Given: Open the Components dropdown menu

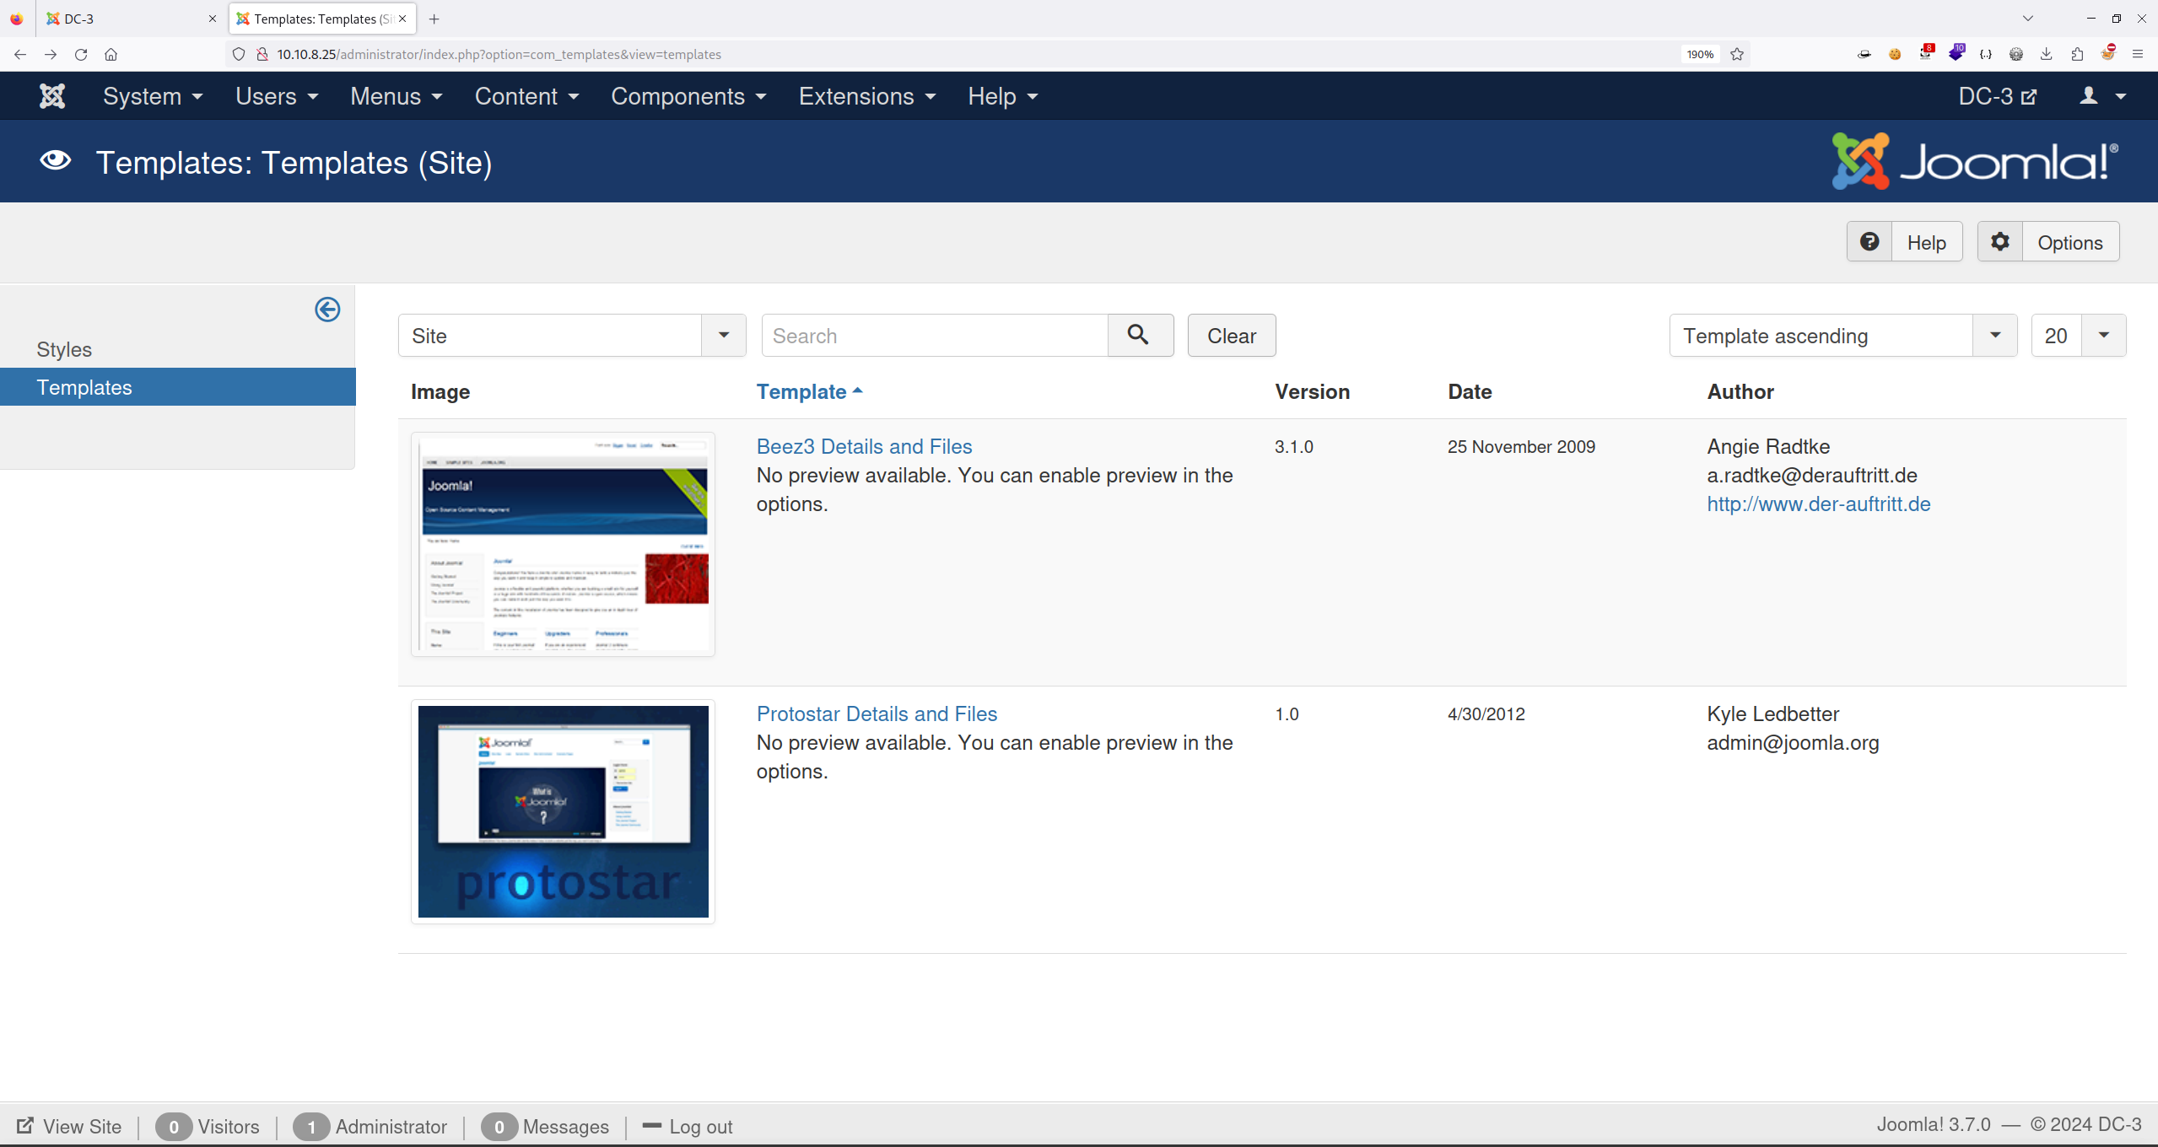Looking at the screenshot, I should [688, 96].
